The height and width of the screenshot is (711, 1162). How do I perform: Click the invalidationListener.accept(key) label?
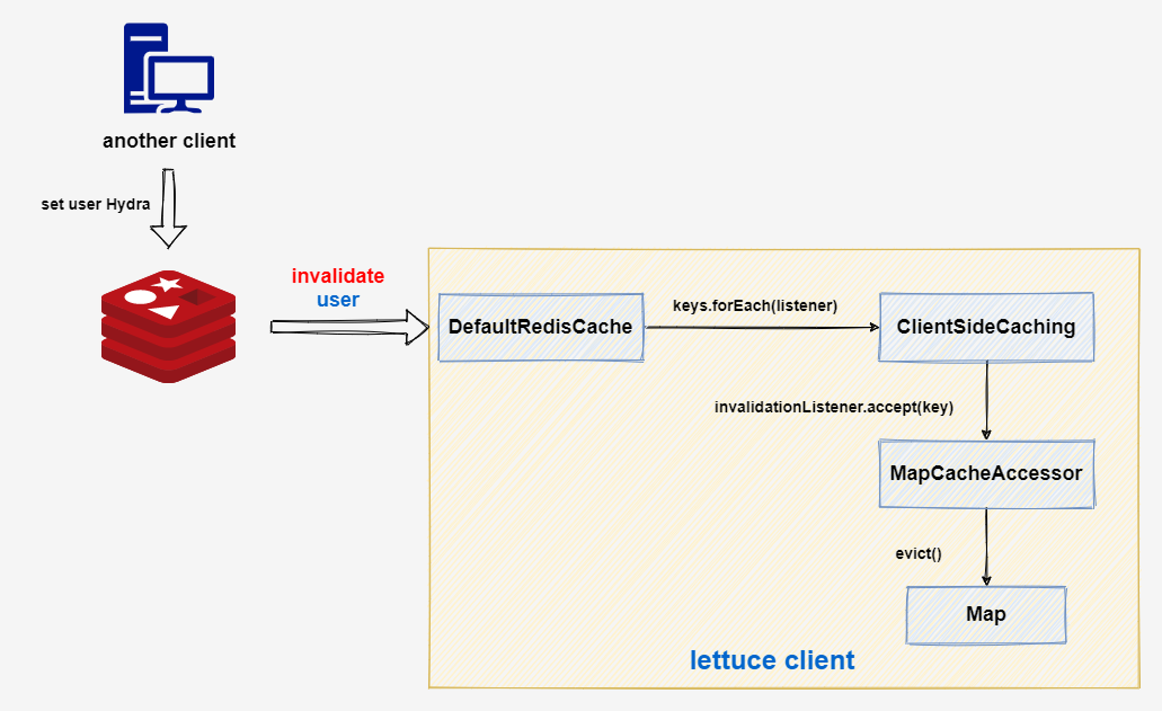tap(834, 407)
